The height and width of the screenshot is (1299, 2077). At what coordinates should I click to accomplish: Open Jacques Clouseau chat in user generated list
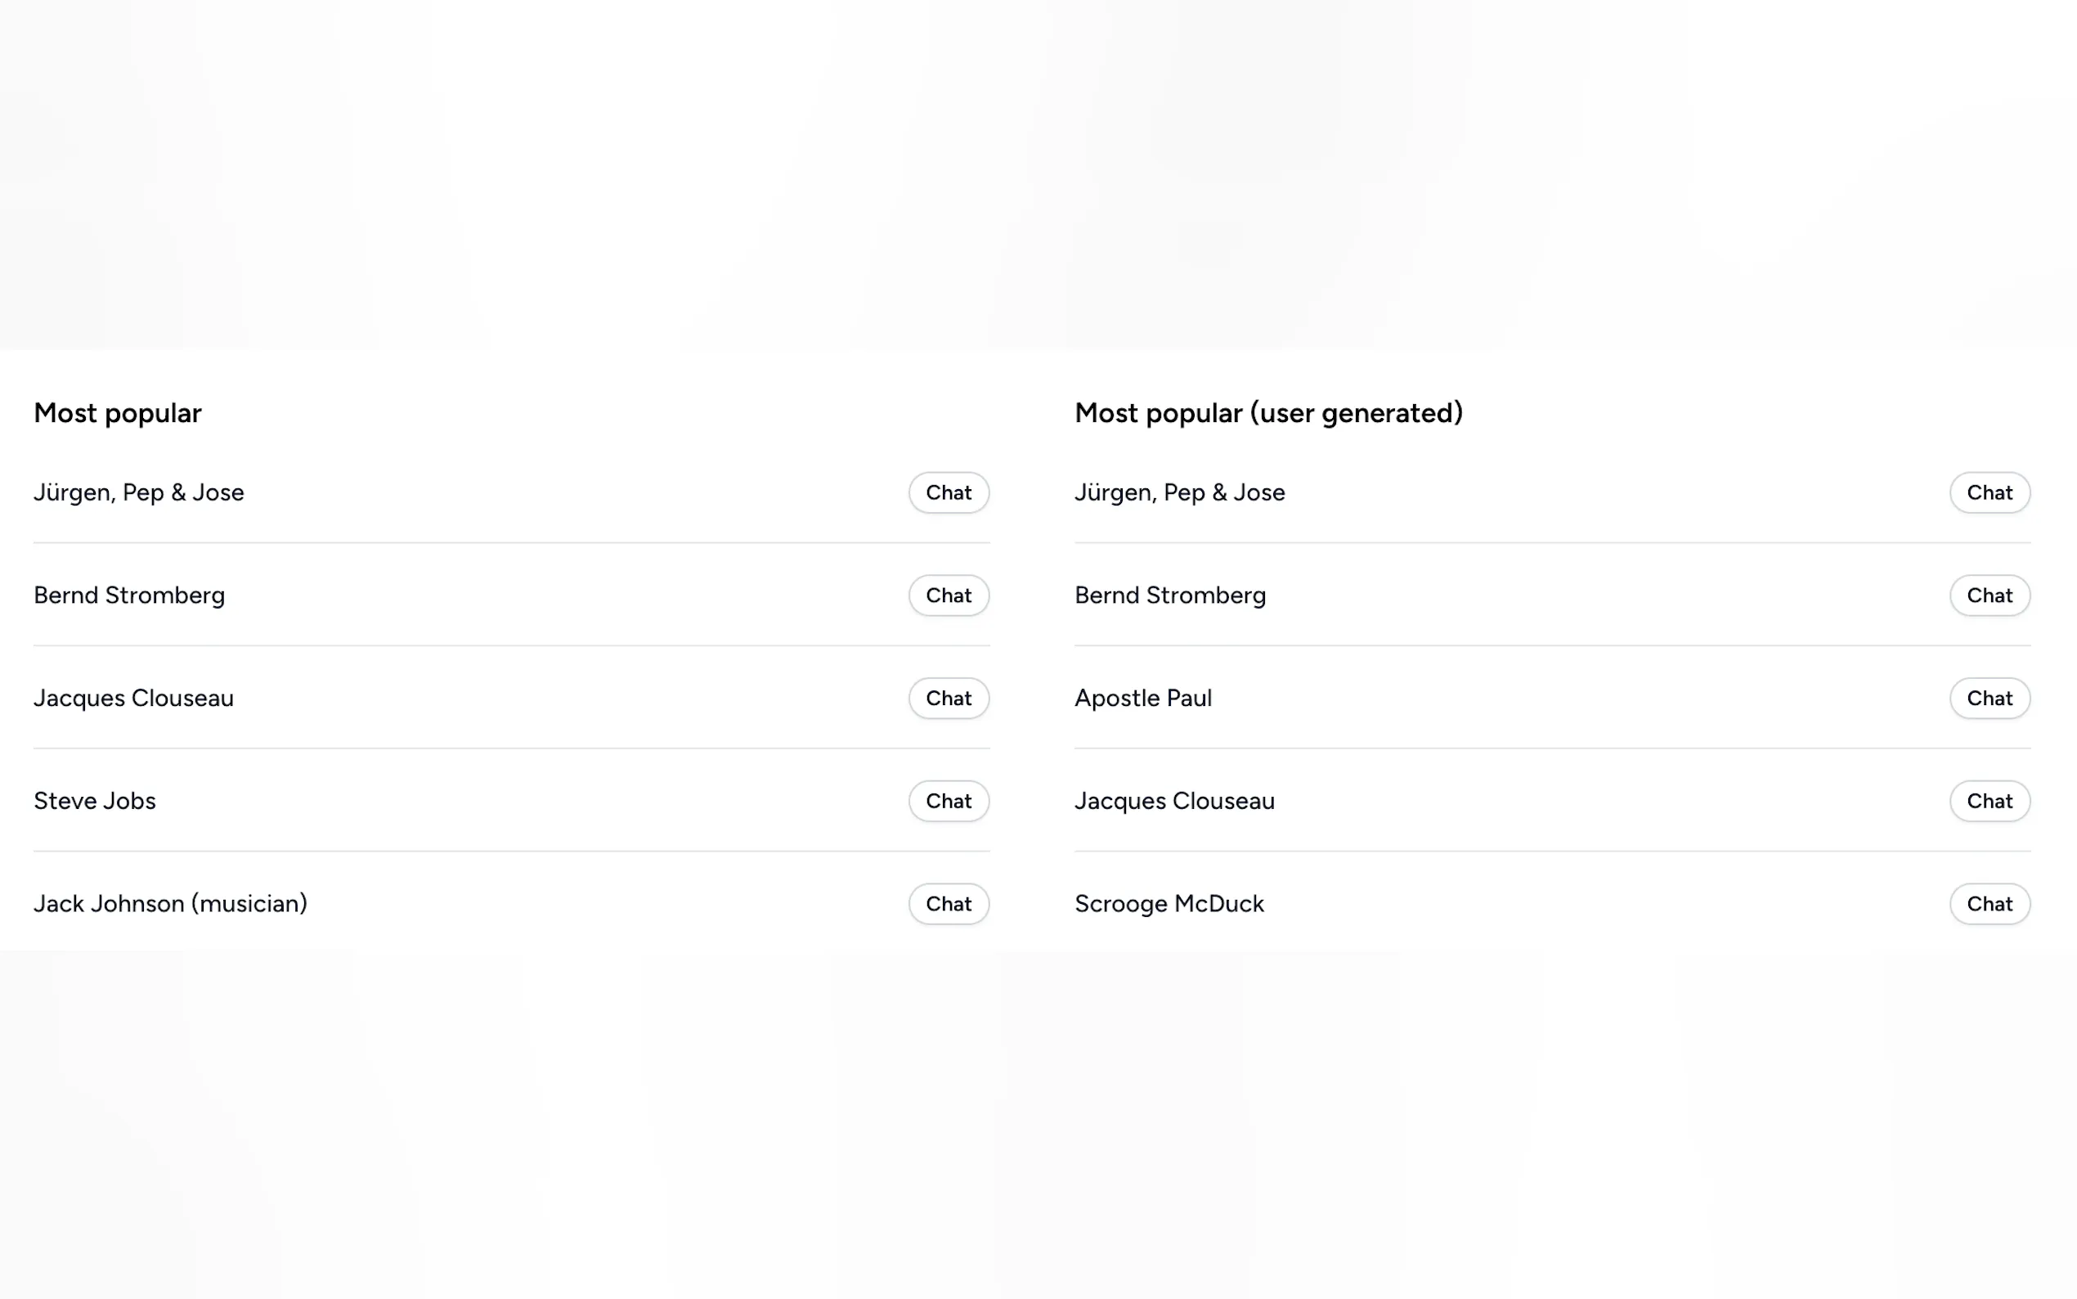(1989, 801)
